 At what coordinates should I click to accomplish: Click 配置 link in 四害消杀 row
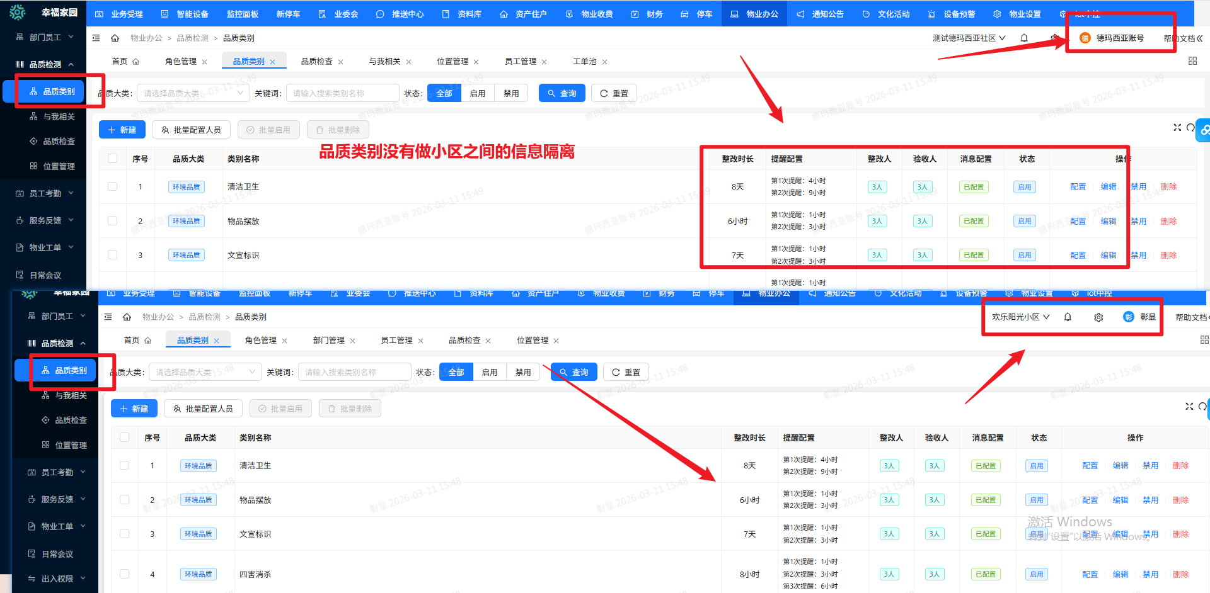pos(1090,574)
